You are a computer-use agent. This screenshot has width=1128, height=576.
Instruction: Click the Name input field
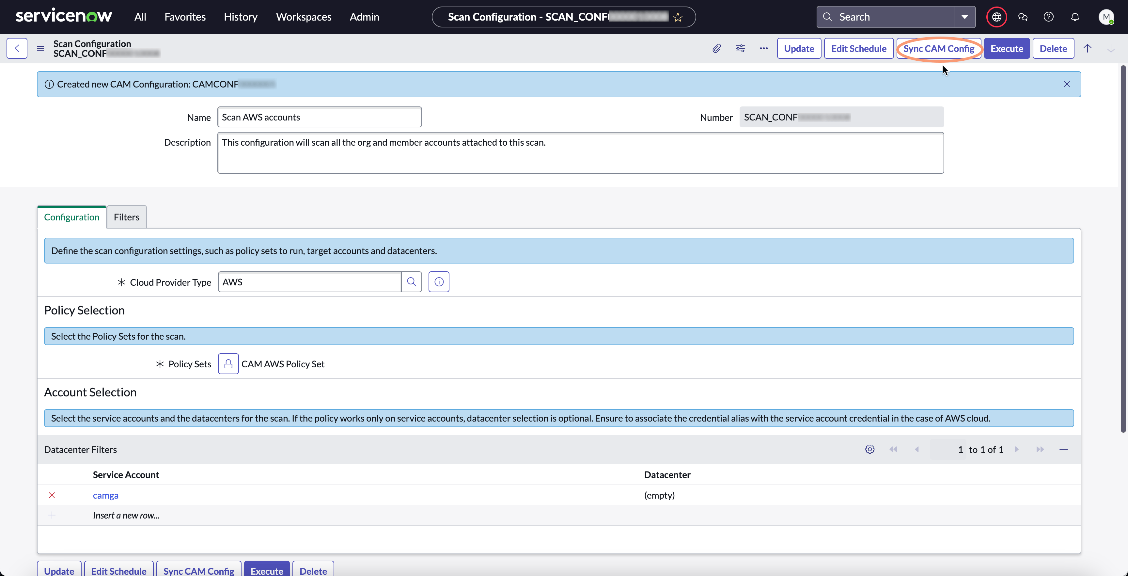(x=319, y=117)
